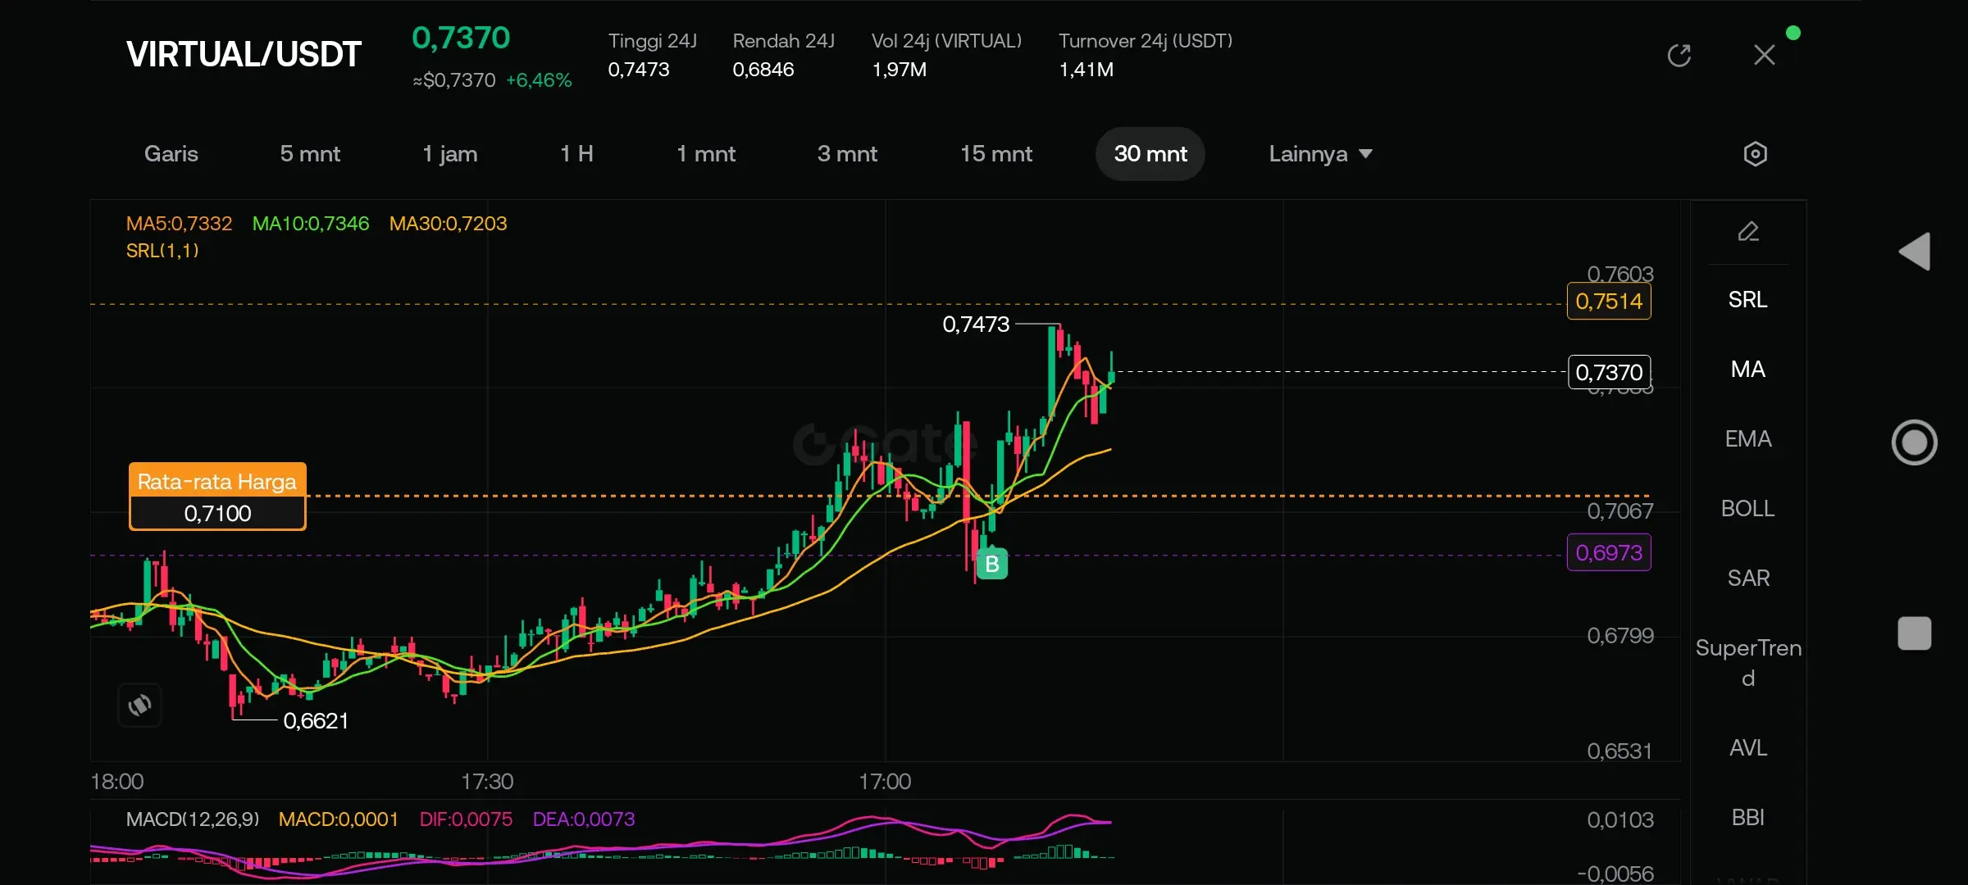
Task: Enable the EMA indicator
Action: pyautogui.click(x=1747, y=439)
